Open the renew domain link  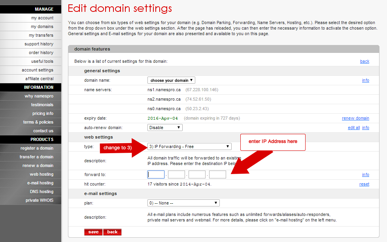355,118
